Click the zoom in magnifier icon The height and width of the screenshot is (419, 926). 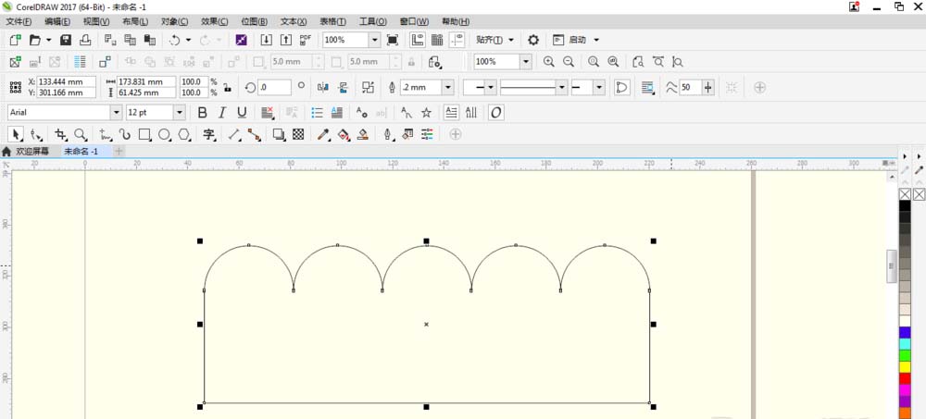pos(548,62)
